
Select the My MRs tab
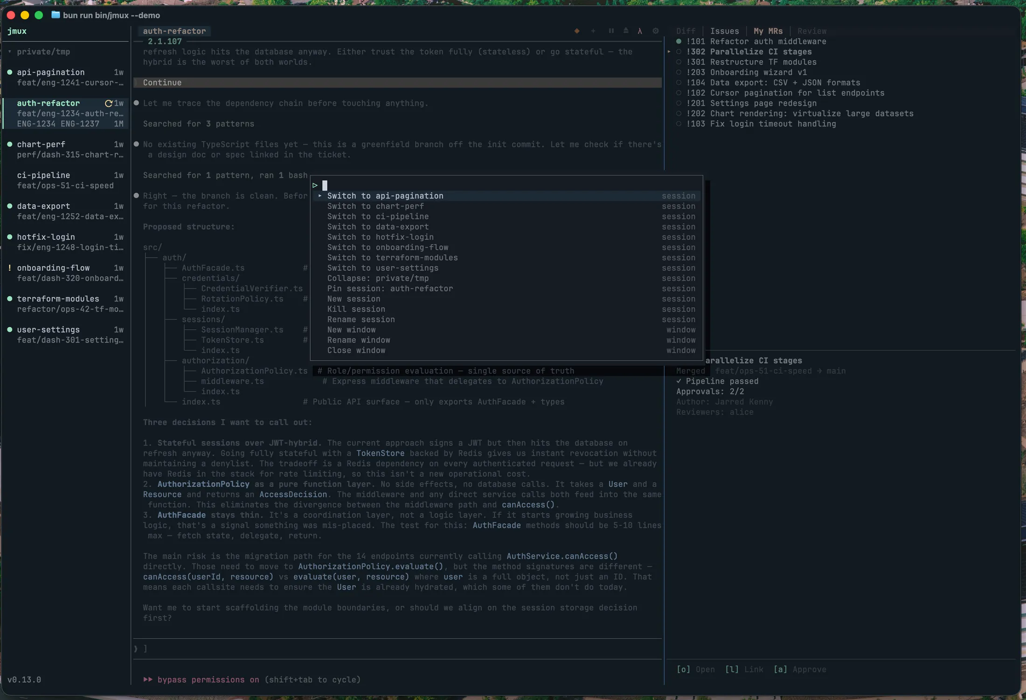tap(768, 31)
